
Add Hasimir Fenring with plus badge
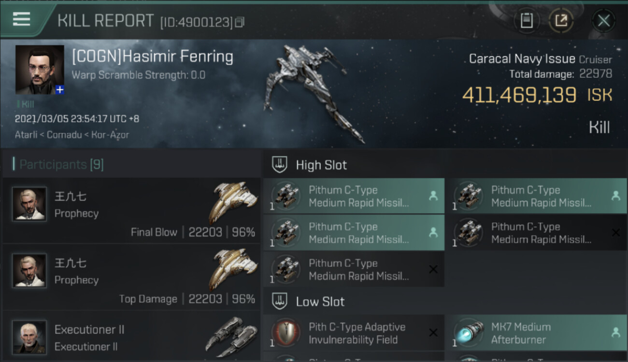pyautogui.click(x=59, y=90)
